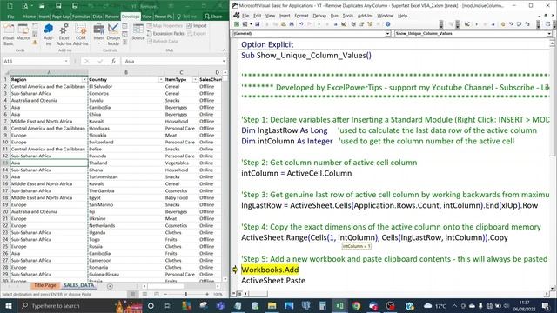Image resolution: width=557 pixels, height=313 pixels.
Task: Open the COM Add-ins dialog
Action: (x=81, y=35)
